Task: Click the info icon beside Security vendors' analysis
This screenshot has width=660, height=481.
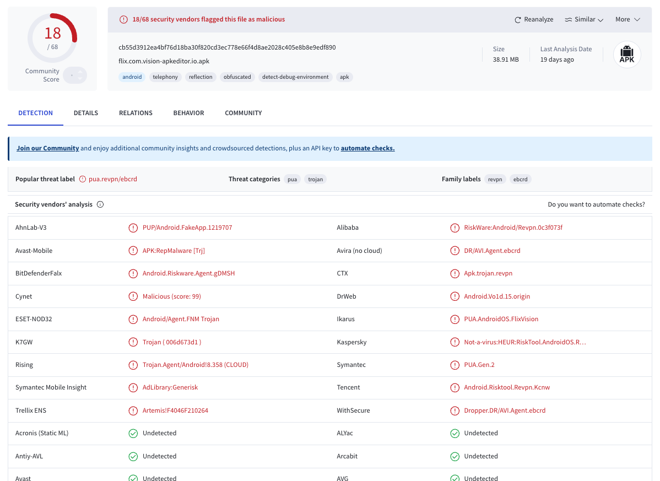Action: click(100, 204)
